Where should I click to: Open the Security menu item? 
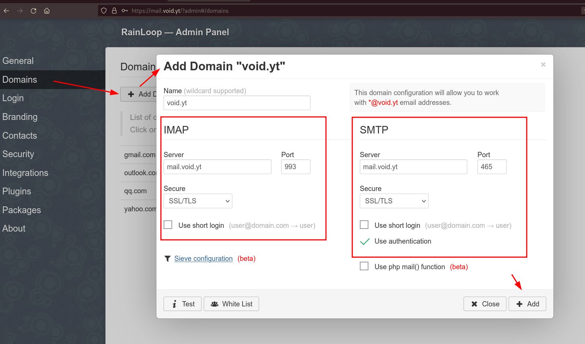click(18, 154)
